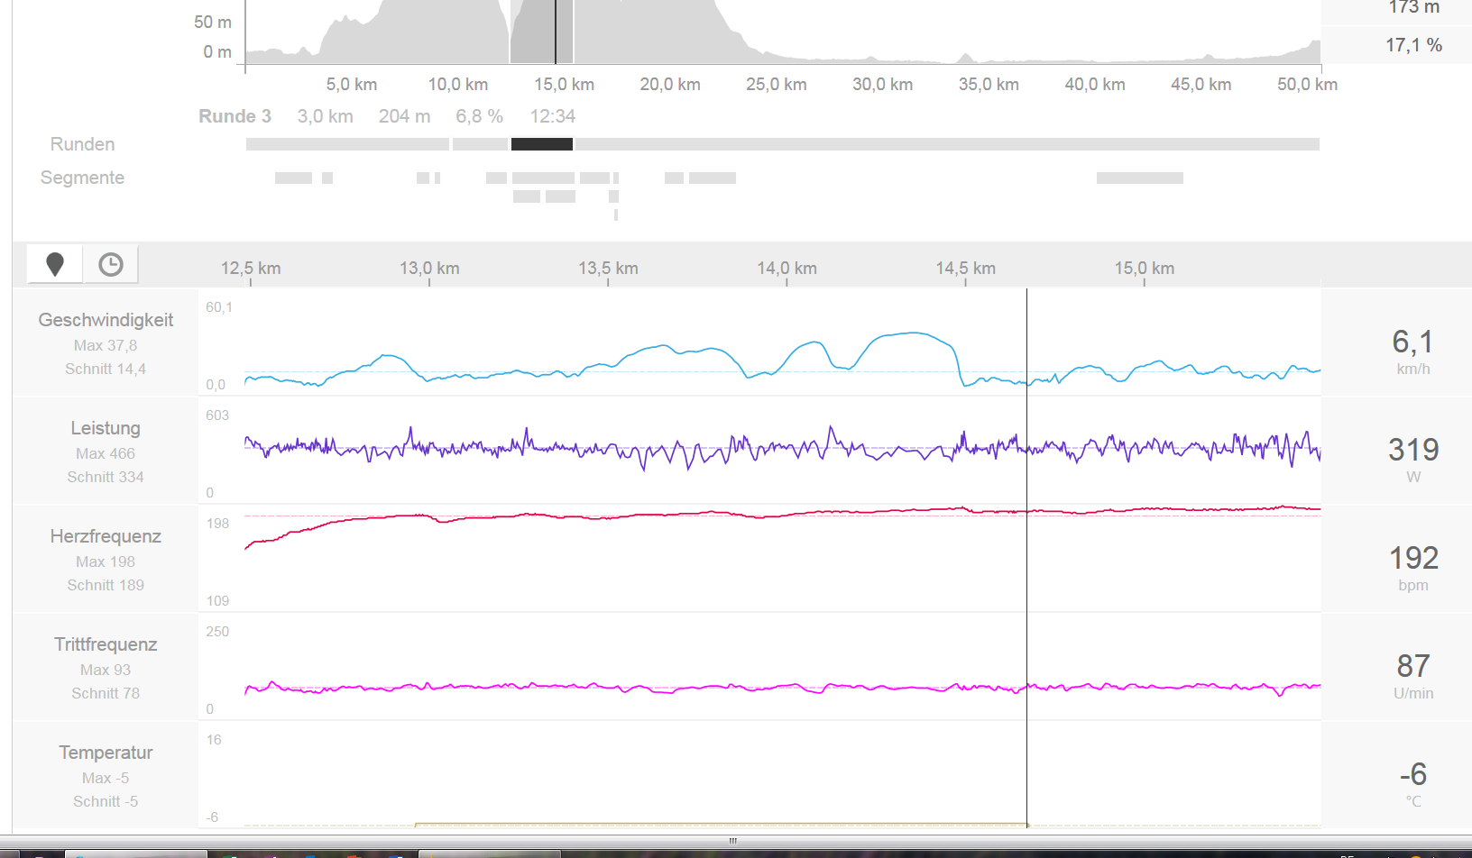Select the longest final lap bar in Runden
Image resolution: width=1472 pixels, height=858 pixels.
pos(947,144)
